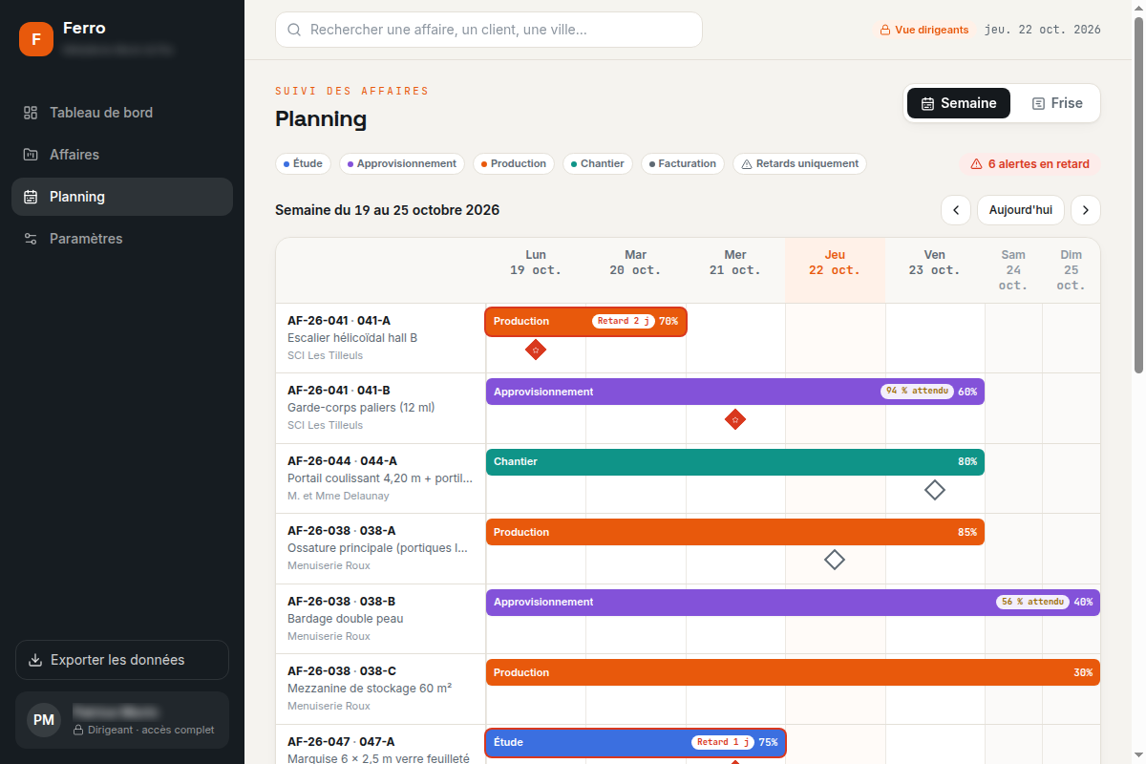Open Affaires in sidebar

click(x=122, y=155)
